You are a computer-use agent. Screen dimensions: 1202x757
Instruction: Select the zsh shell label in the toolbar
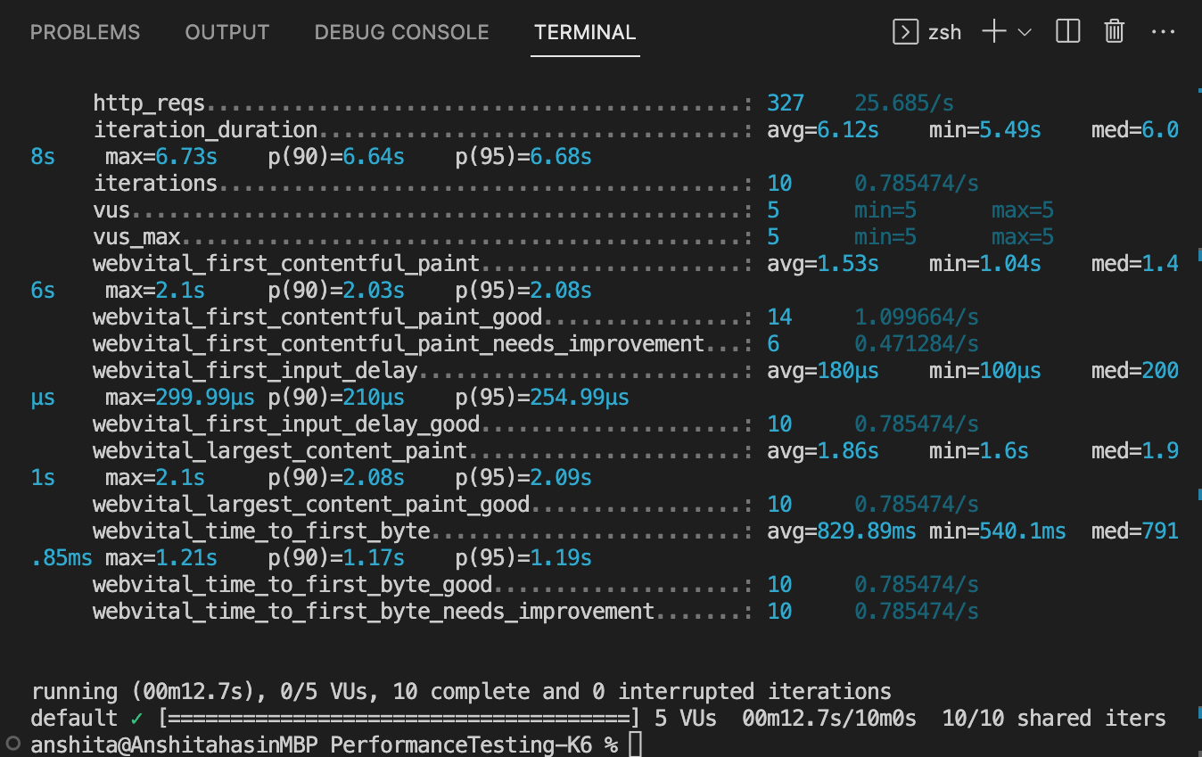[x=944, y=32]
